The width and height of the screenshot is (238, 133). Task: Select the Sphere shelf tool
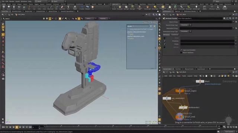click(9, 7)
